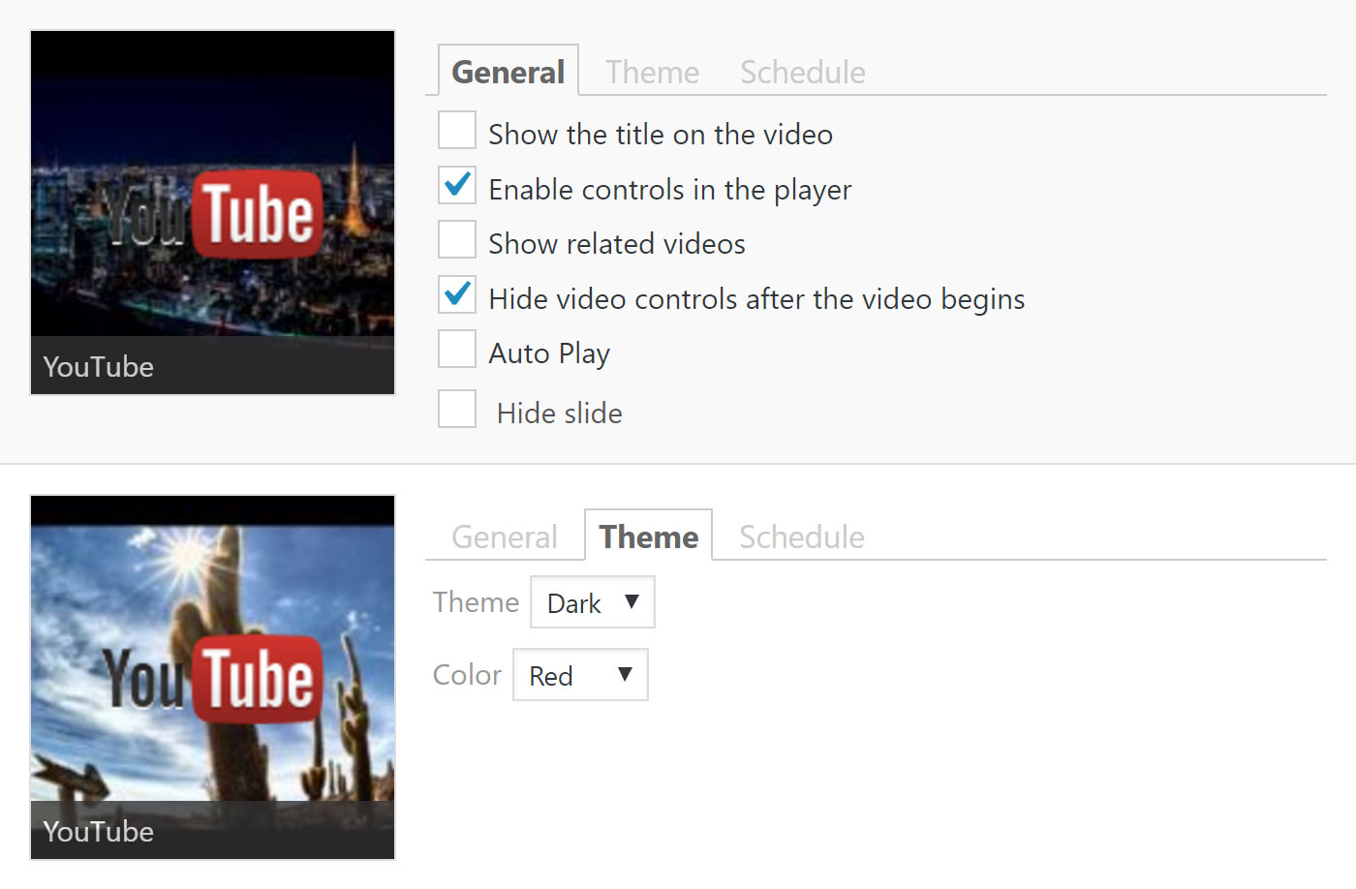Screen dimensions: 1356x889
Task: Open the Schedule tab of the first slide
Action: [x=803, y=73]
